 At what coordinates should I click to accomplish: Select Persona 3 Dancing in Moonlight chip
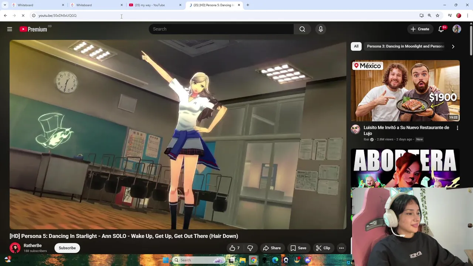pos(405,46)
